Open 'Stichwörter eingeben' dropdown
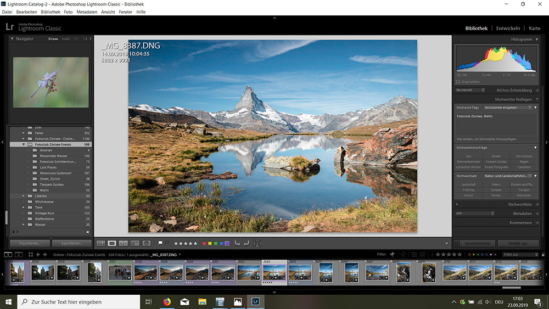549x309 pixels. click(x=508, y=108)
